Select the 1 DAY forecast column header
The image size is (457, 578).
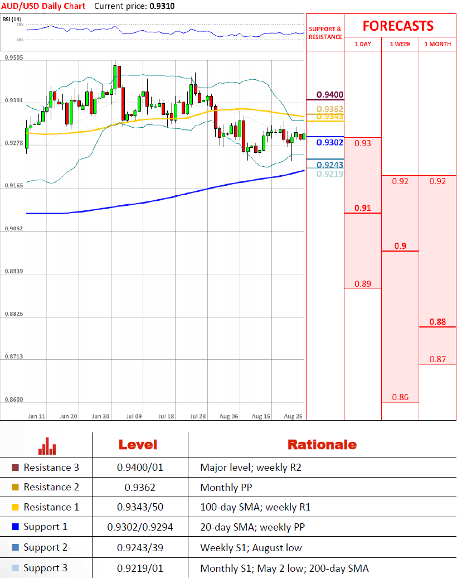(363, 44)
